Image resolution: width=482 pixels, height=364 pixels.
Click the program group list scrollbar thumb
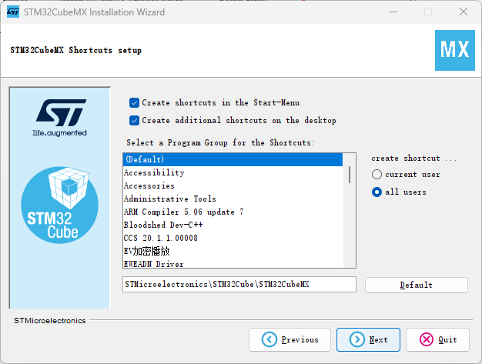[350, 175]
